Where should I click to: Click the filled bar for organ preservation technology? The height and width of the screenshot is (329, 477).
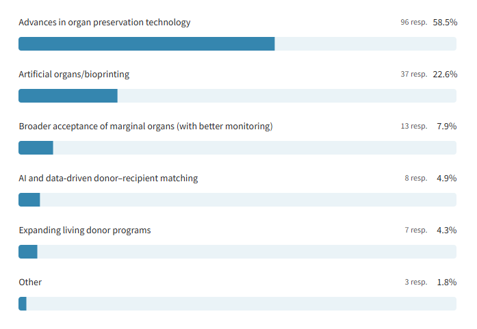146,44
